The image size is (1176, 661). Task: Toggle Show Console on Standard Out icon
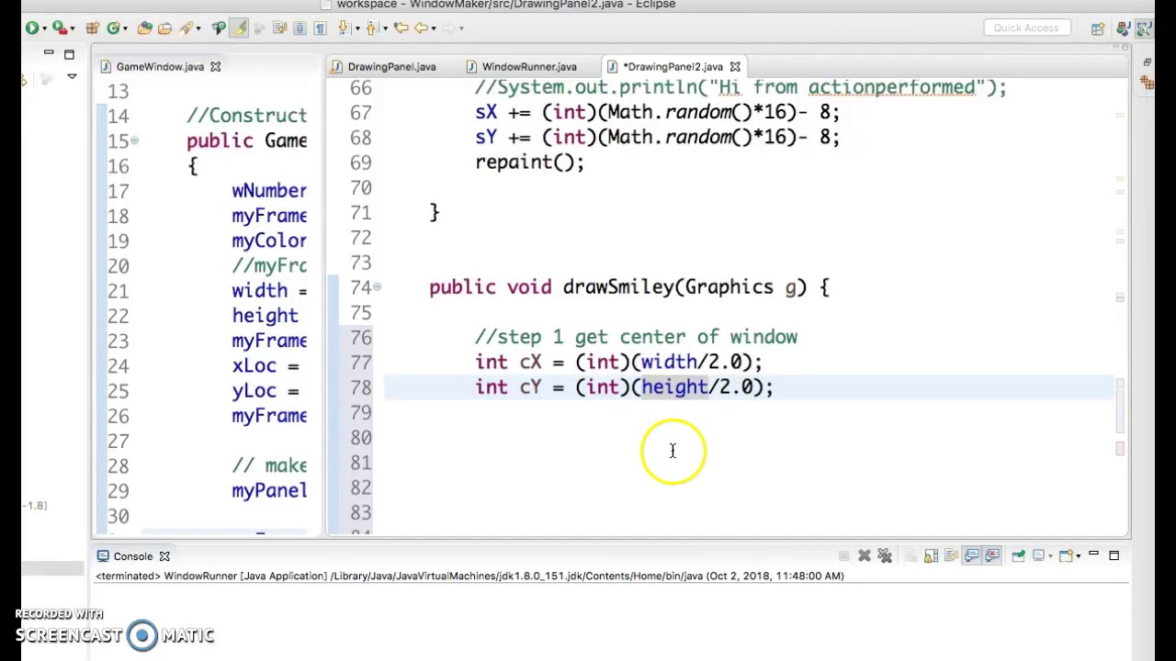[971, 555]
